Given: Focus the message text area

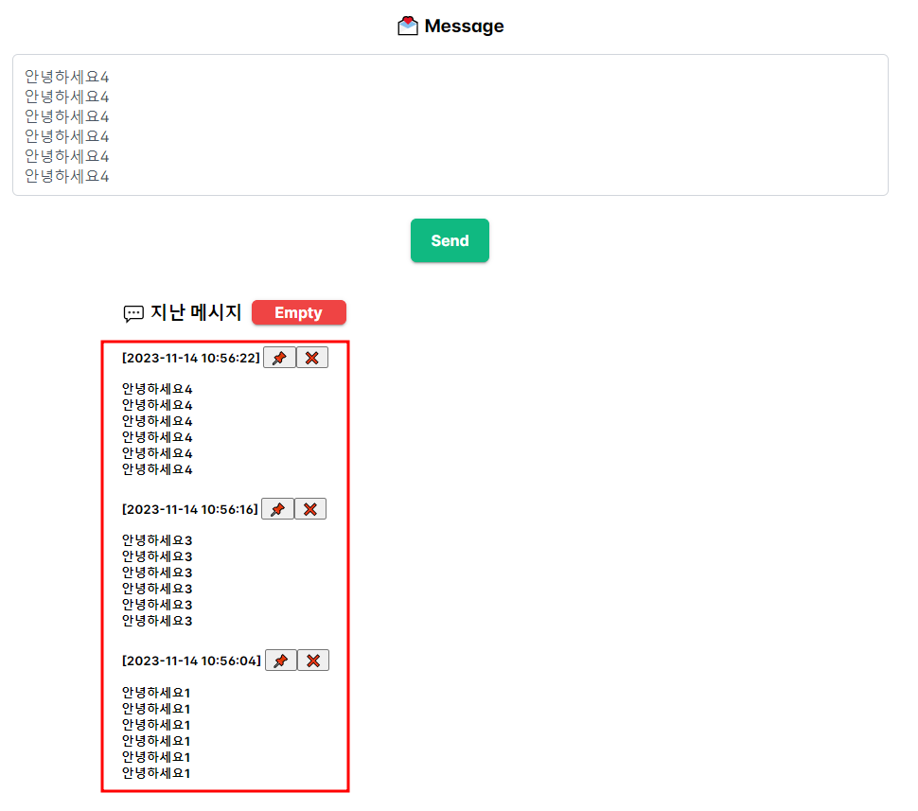Looking at the screenshot, I should tap(450, 125).
